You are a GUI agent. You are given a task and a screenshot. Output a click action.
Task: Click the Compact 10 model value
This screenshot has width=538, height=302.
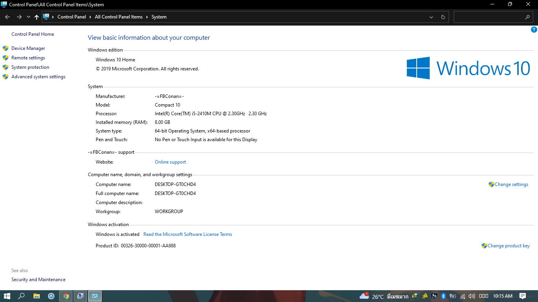(167, 105)
